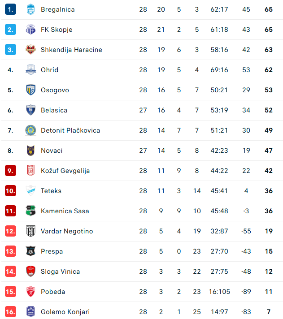The image size is (283, 319).
Task: Open the FK Skopje team logo
Action: 31,30
